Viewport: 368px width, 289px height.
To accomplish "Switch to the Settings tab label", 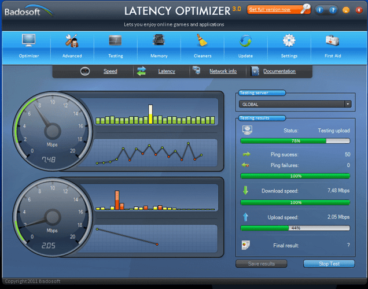I will coord(289,56).
